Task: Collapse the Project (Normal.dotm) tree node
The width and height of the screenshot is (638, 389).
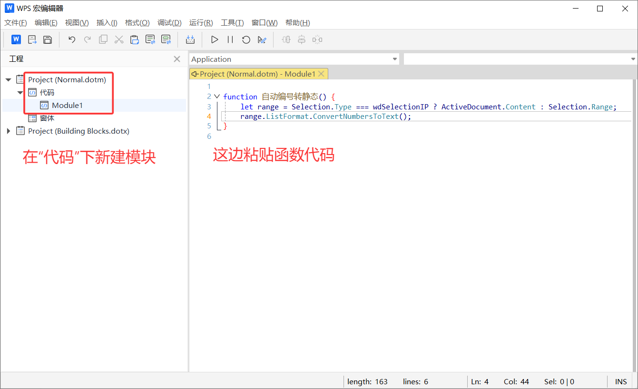Action: tap(9, 80)
